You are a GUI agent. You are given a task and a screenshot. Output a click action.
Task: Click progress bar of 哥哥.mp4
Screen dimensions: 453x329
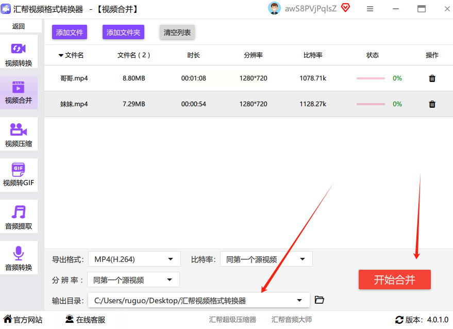coord(371,78)
